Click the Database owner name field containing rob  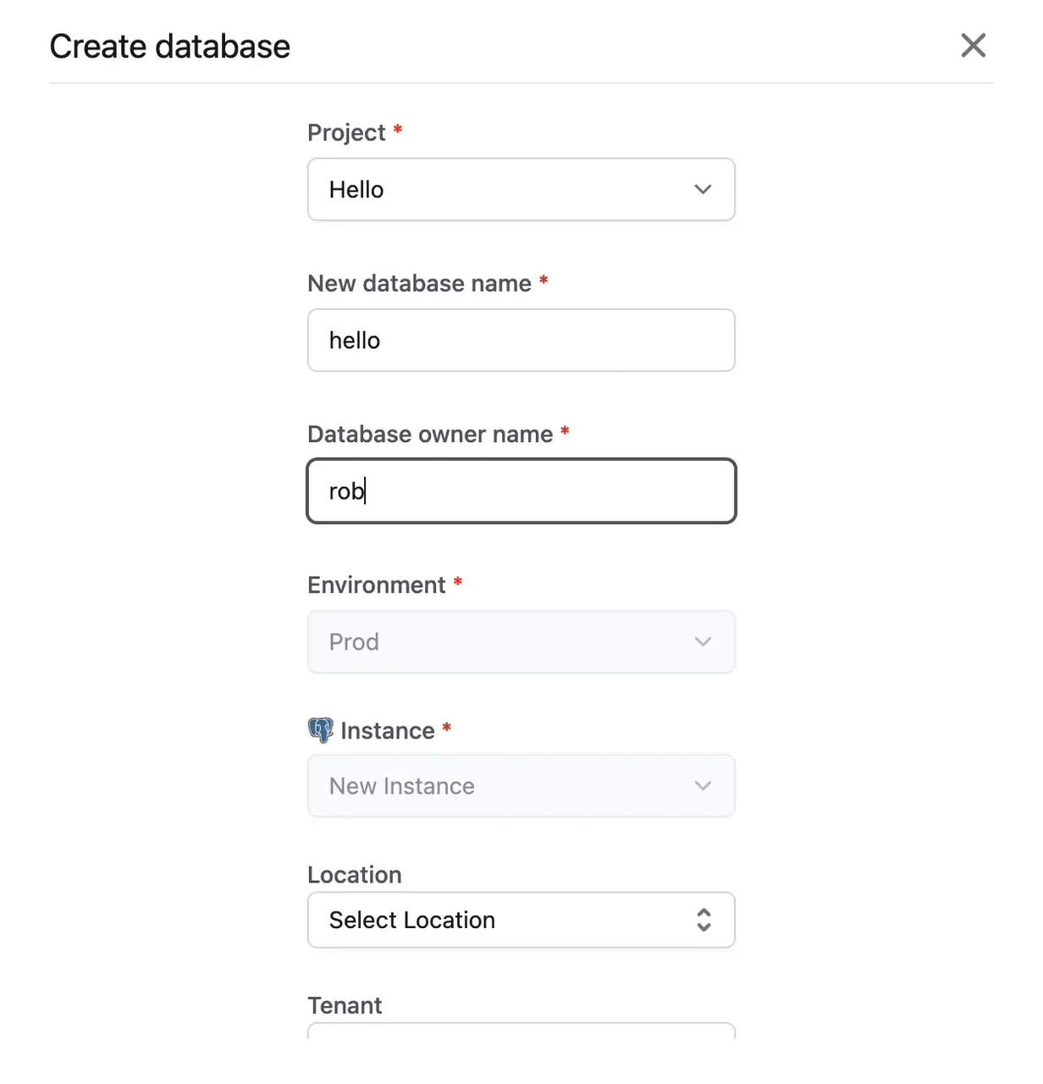pos(521,491)
